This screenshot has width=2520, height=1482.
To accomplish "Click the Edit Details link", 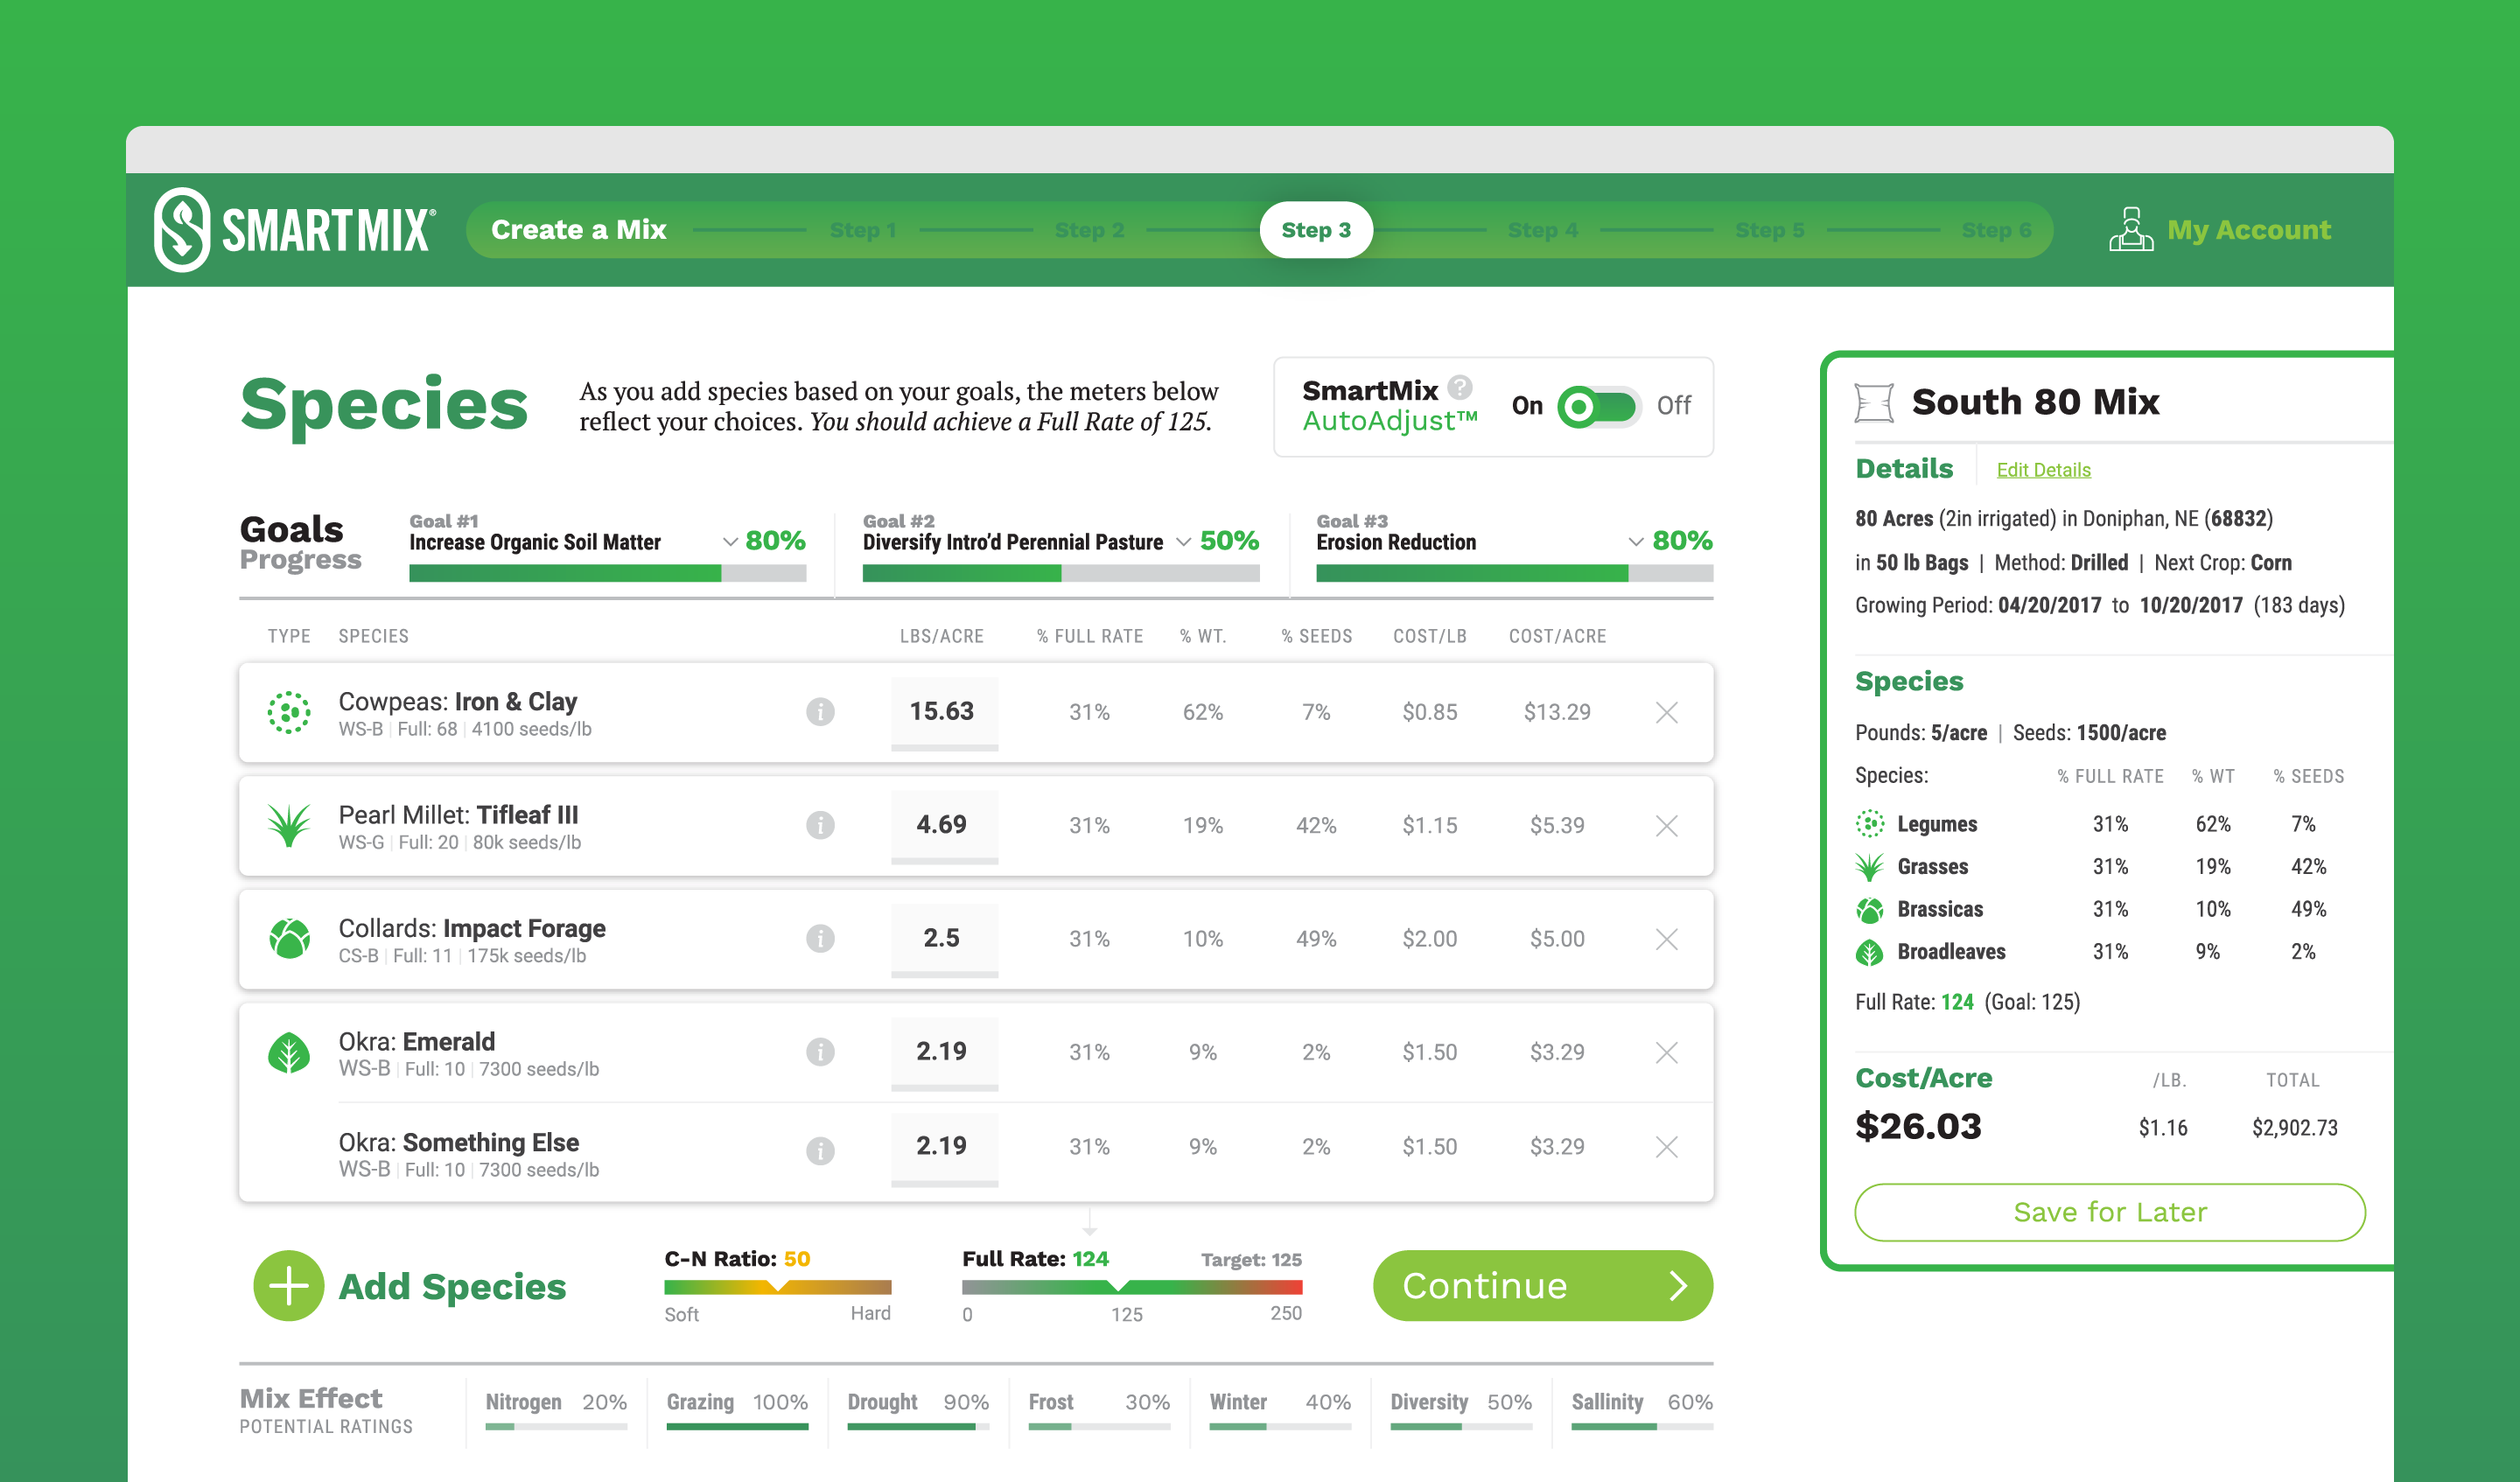I will [2043, 470].
